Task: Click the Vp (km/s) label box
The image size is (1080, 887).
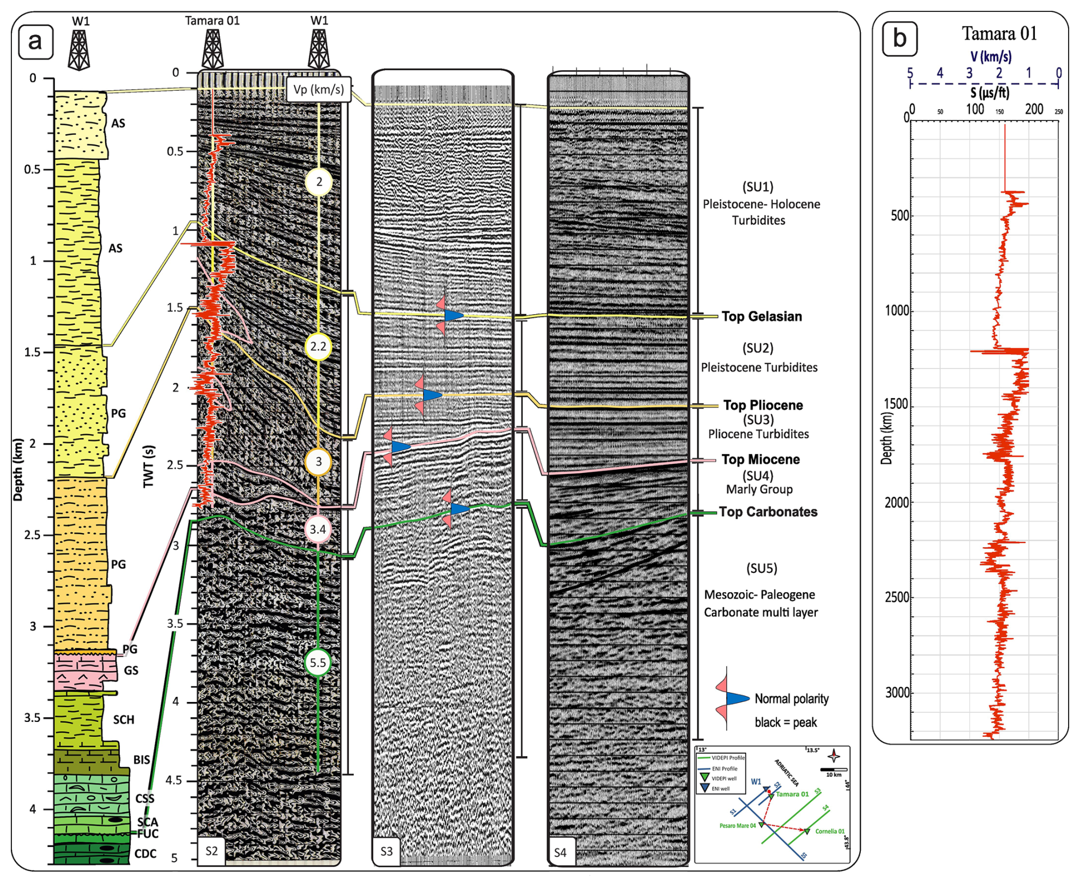Action: [x=319, y=90]
